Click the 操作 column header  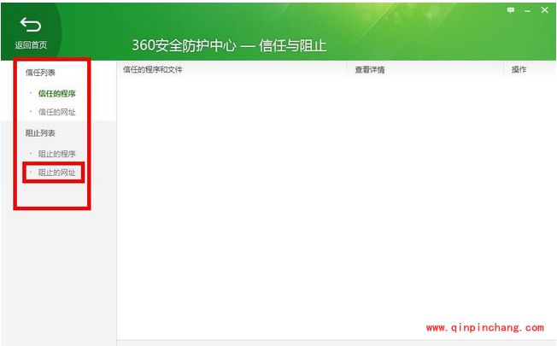coord(519,69)
